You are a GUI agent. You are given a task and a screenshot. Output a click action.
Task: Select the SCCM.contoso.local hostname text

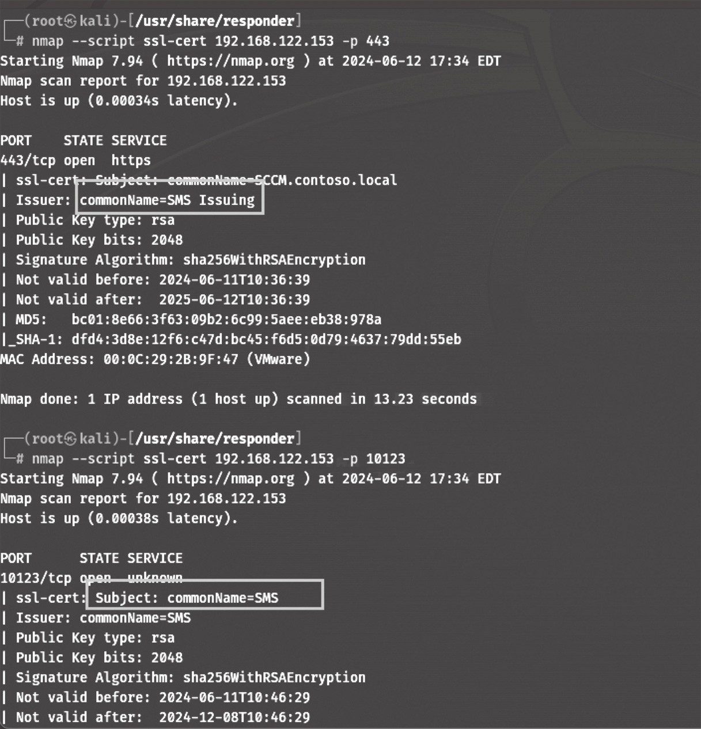[326, 180]
